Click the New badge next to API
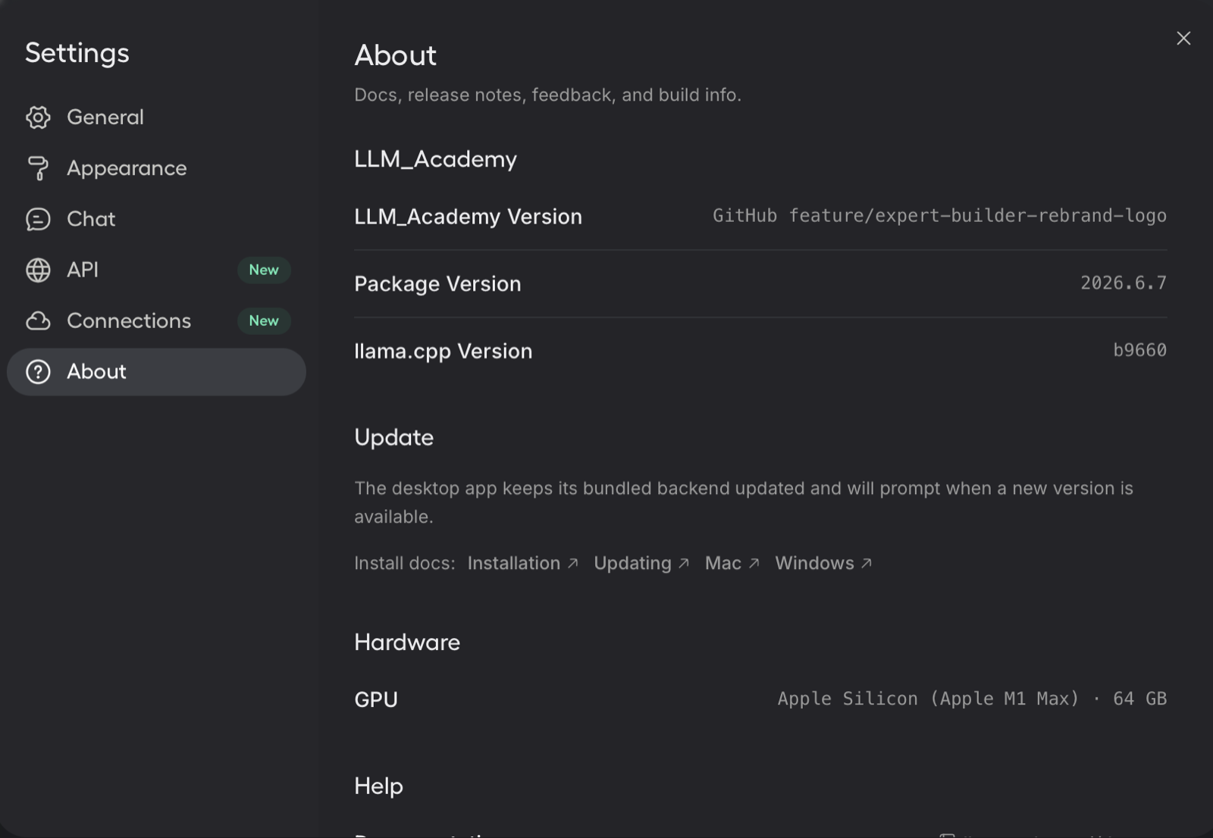This screenshot has height=838, width=1213. tap(264, 270)
